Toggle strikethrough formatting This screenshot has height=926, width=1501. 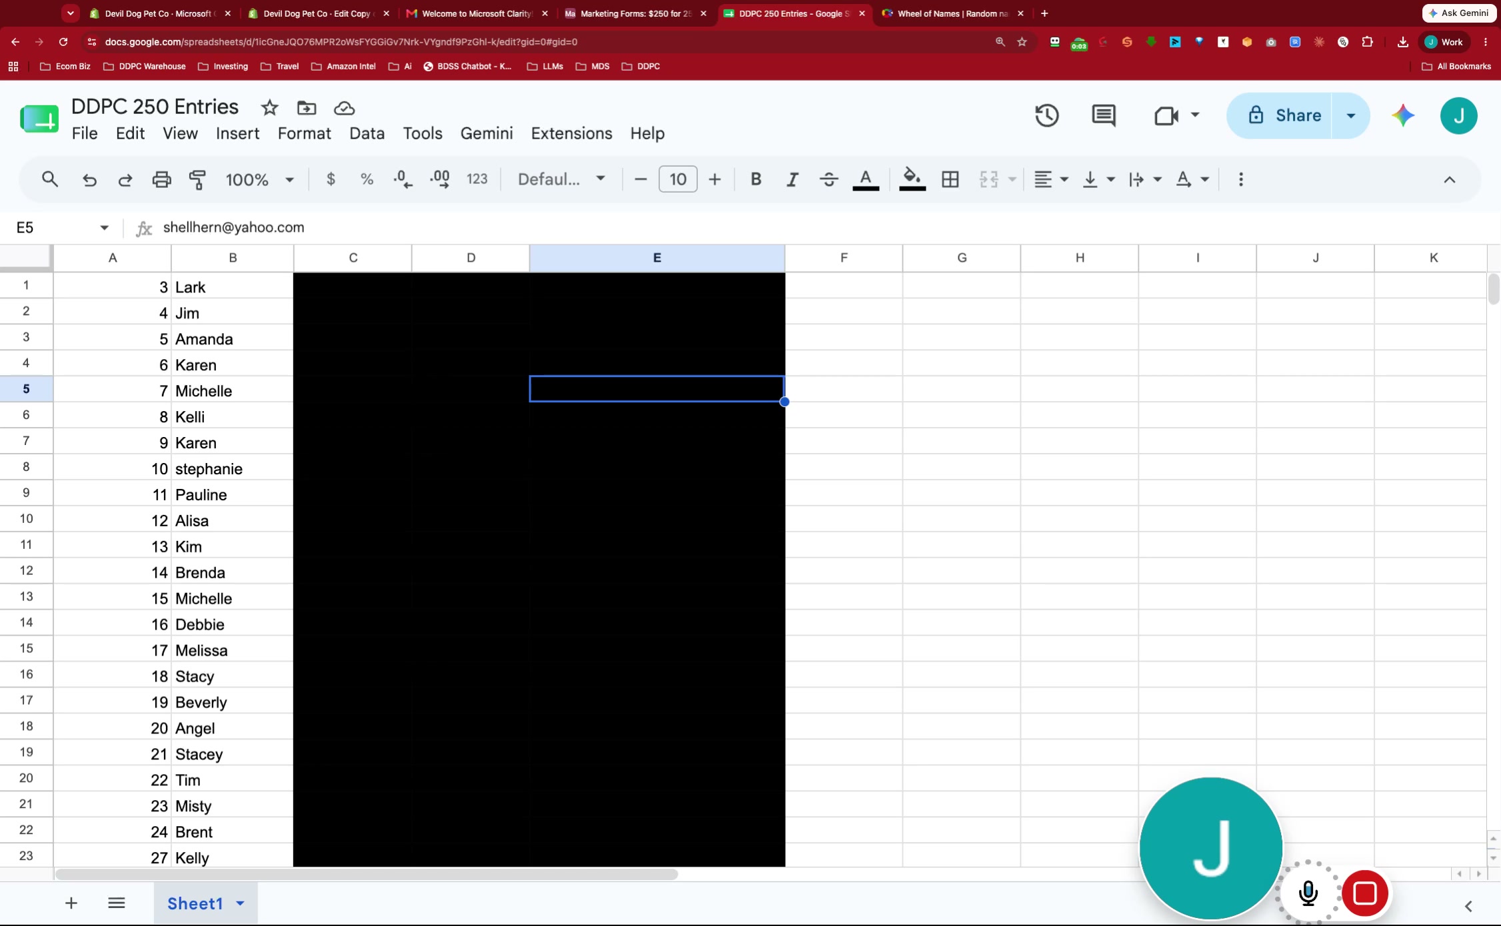point(828,179)
